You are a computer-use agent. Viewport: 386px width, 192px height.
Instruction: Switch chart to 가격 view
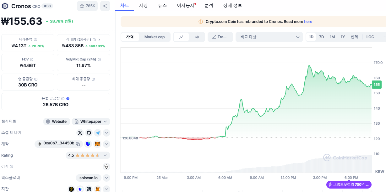tap(130, 37)
